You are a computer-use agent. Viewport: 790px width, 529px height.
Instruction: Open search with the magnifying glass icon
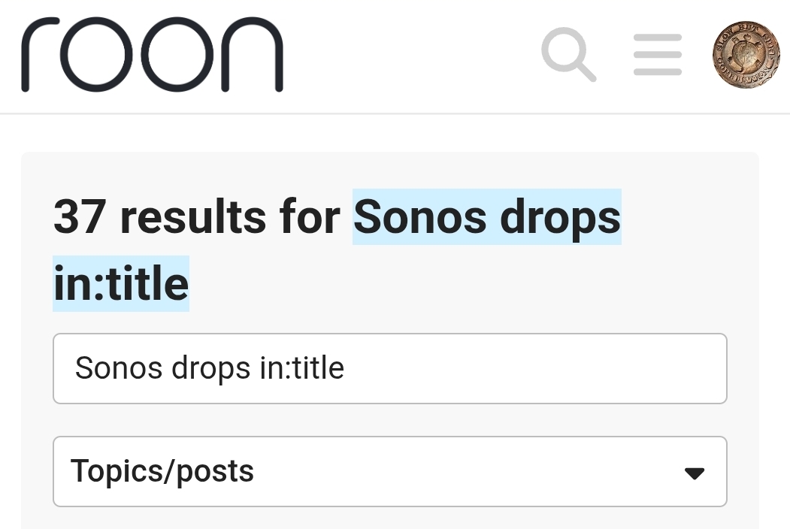point(568,55)
